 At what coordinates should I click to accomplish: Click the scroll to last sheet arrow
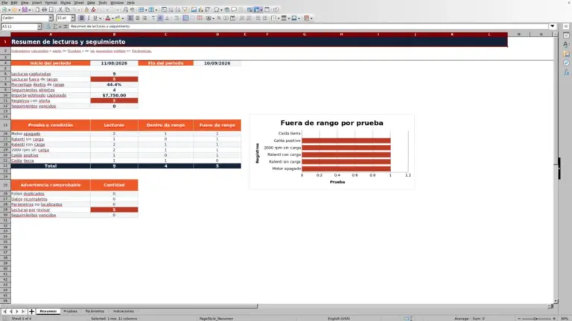tap(23, 311)
